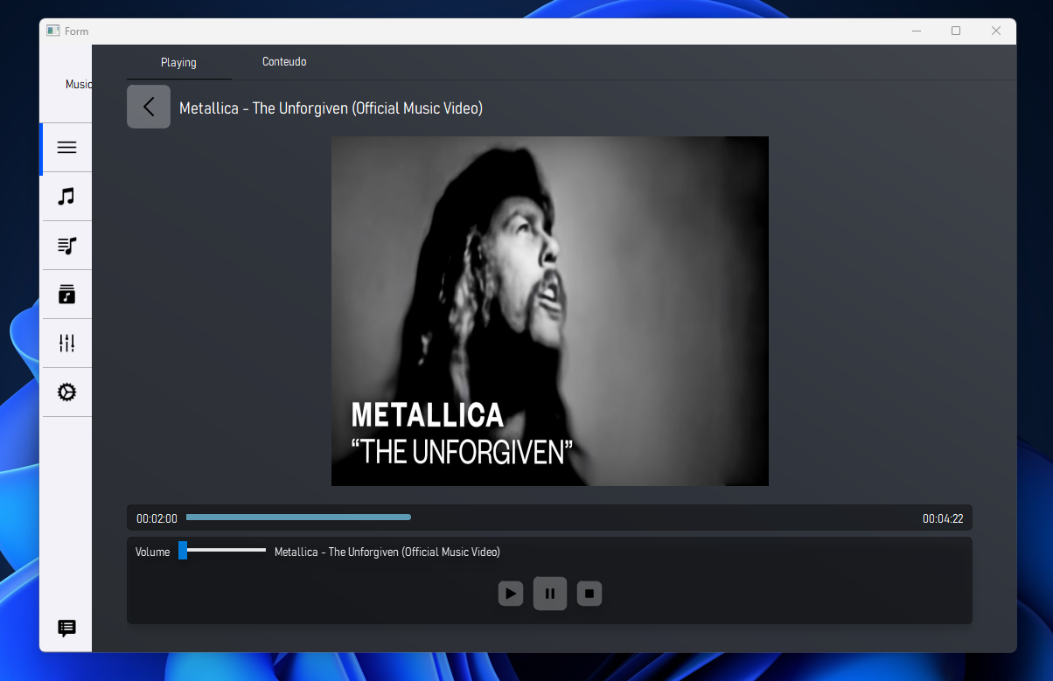Viewport: 1053px width, 681px height.
Task: Open the feedback chat icon
Action: coord(66,629)
